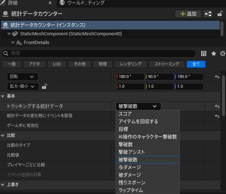Select the アクタ filter button
This screenshot has width=226, height=194.
click(x=34, y=64)
